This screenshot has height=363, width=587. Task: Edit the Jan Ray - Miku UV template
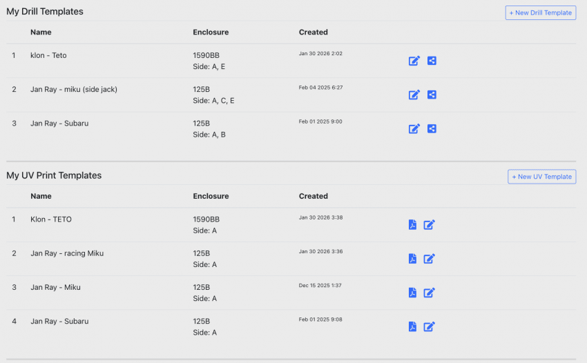[x=429, y=293]
